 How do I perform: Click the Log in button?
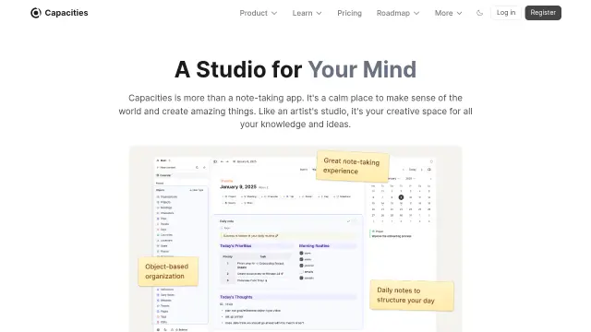click(x=506, y=13)
